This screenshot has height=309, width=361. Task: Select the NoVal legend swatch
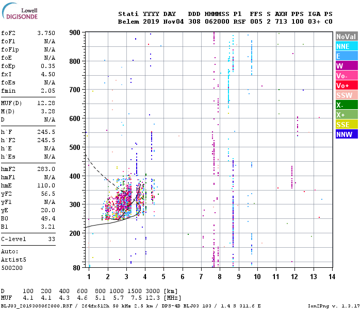pos(347,37)
